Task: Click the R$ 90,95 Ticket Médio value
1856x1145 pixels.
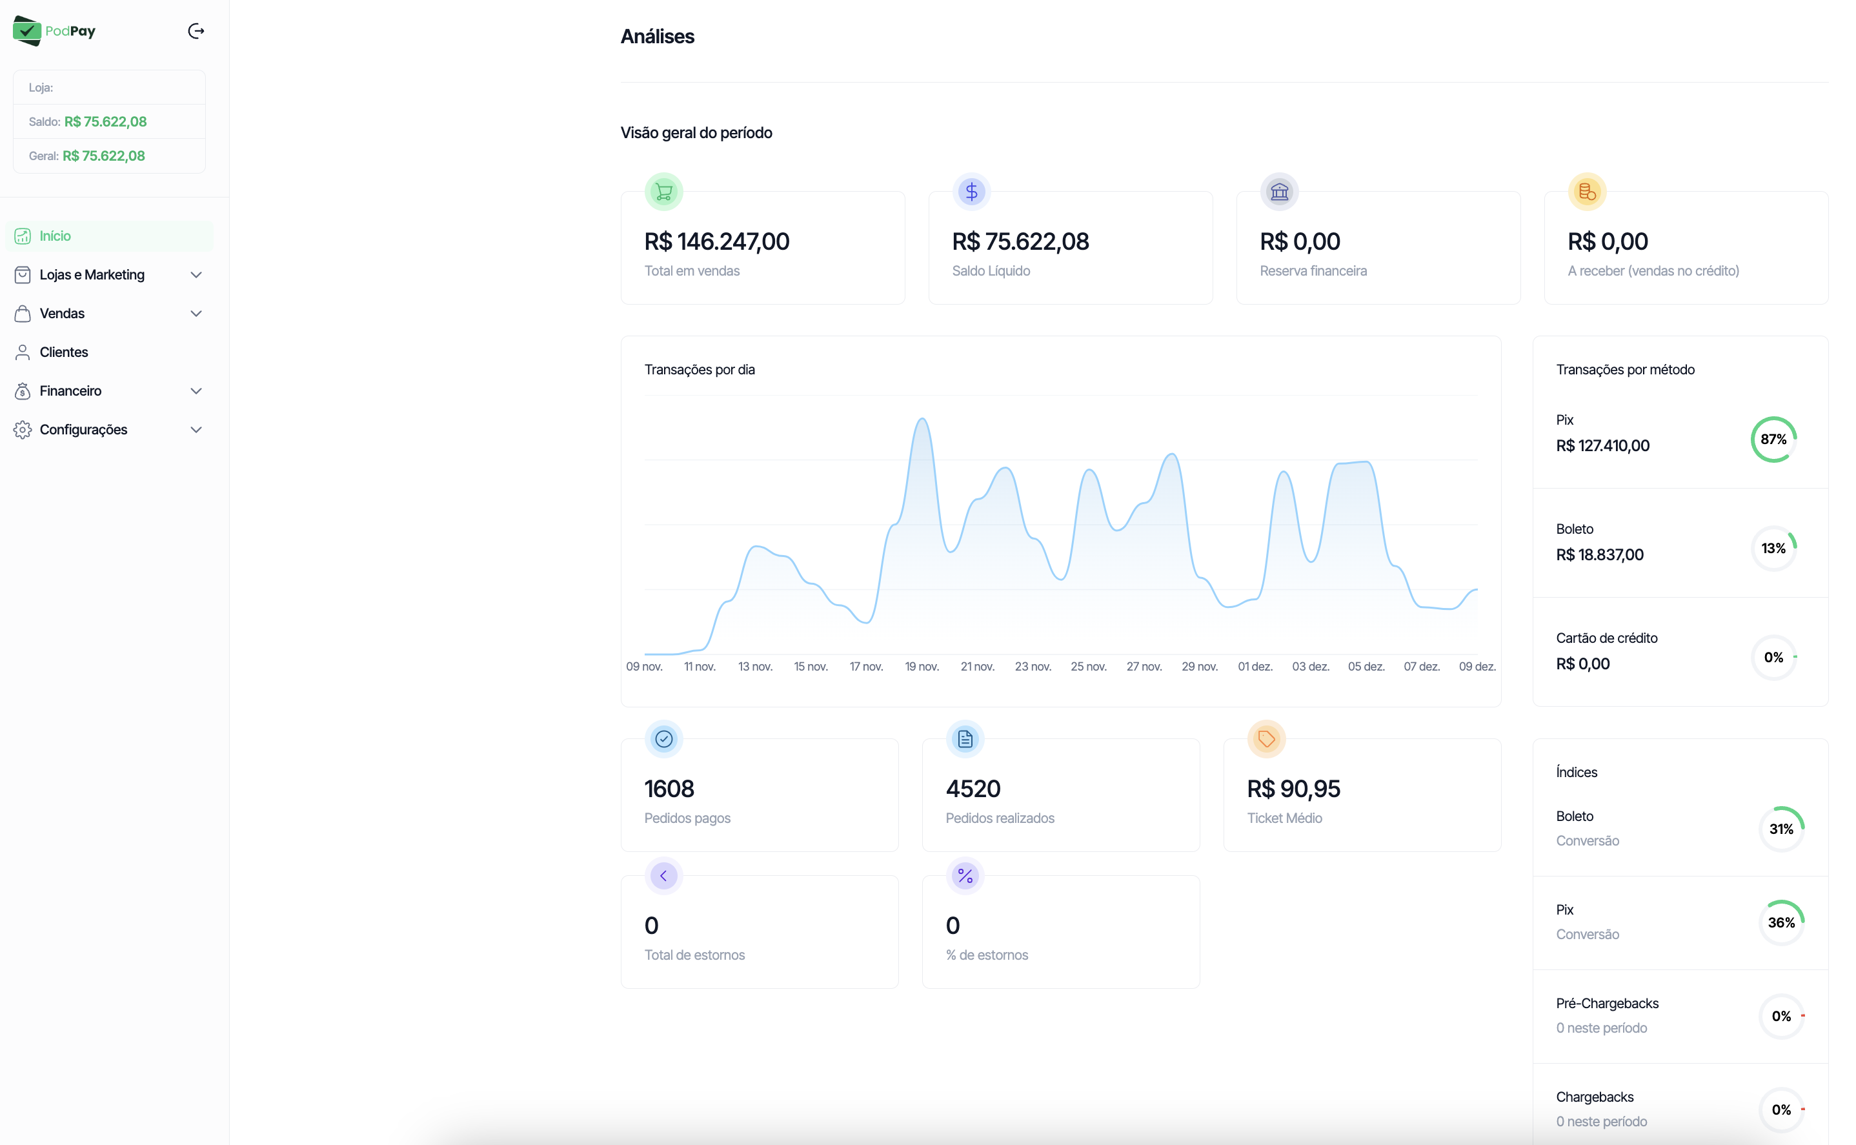Action: 1294,788
